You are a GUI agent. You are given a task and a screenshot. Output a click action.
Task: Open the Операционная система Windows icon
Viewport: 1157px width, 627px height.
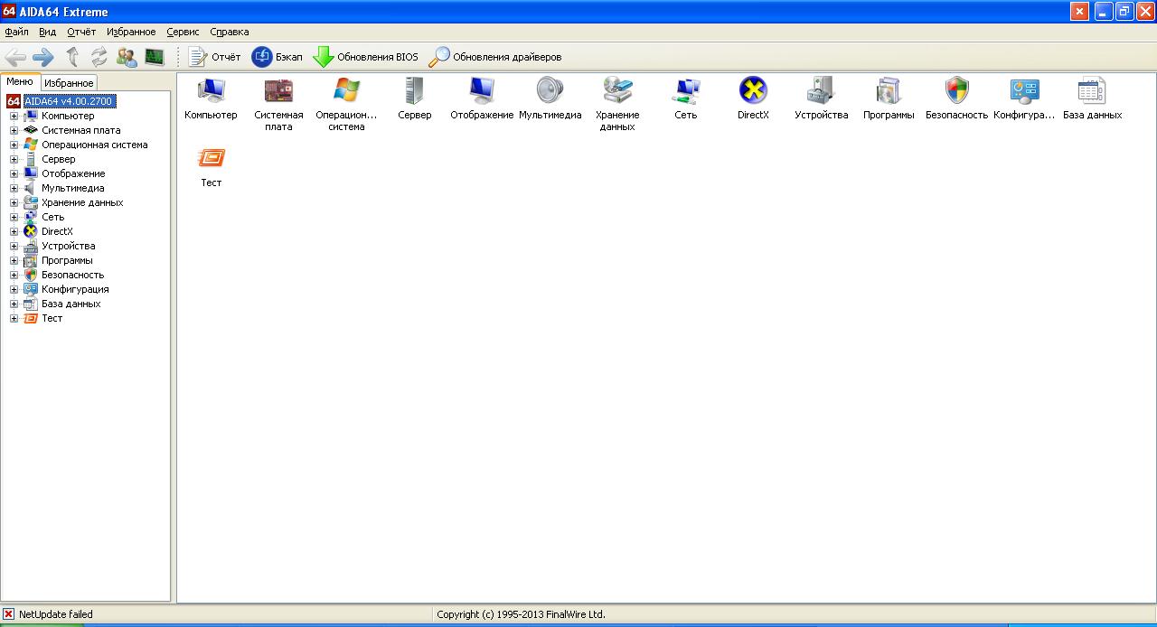pyautogui.click(x=346, y=90)
